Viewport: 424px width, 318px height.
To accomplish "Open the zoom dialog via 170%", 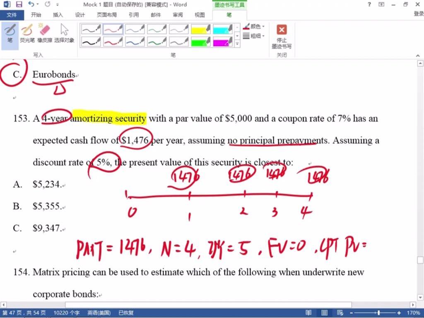I will 413,313.
